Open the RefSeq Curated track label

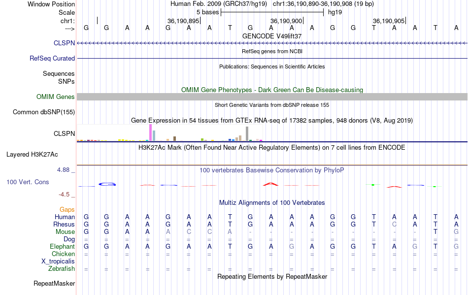tap(52, 58)
